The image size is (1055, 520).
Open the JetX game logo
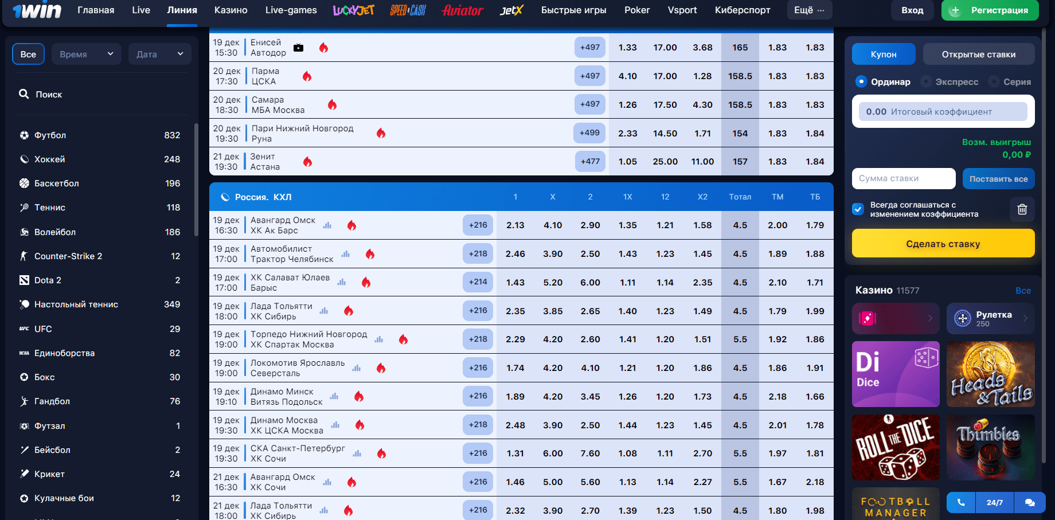pyautogui.click(x=511, y=10)
